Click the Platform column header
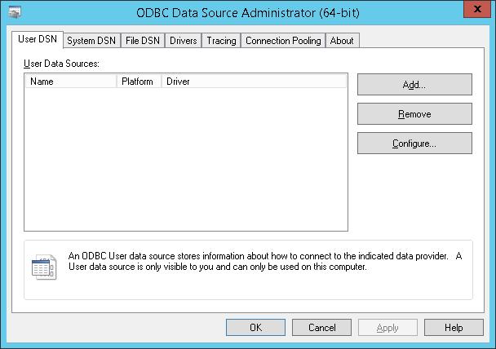Image resolution: width=496 pixels, height=349 pixels. pyautogui.click(x=138, y=82)
